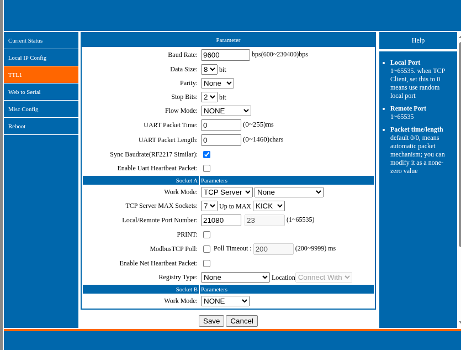Screen dimensions: 461x350
Task: Open the Data Size dropdown
Action: click(x=209, y=69)
